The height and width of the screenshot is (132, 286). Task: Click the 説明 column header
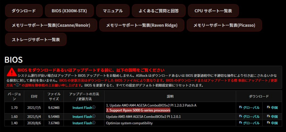pos(170,96)
